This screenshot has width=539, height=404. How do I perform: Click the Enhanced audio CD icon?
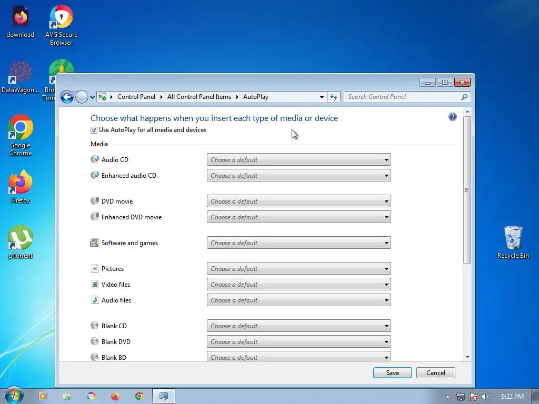point(95,175)
